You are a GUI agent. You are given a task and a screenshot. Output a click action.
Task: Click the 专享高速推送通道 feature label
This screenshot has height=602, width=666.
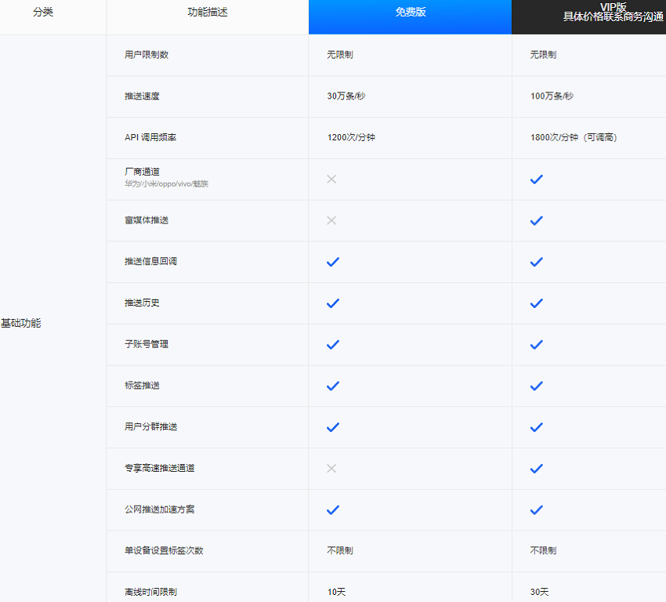click(160, 468)
